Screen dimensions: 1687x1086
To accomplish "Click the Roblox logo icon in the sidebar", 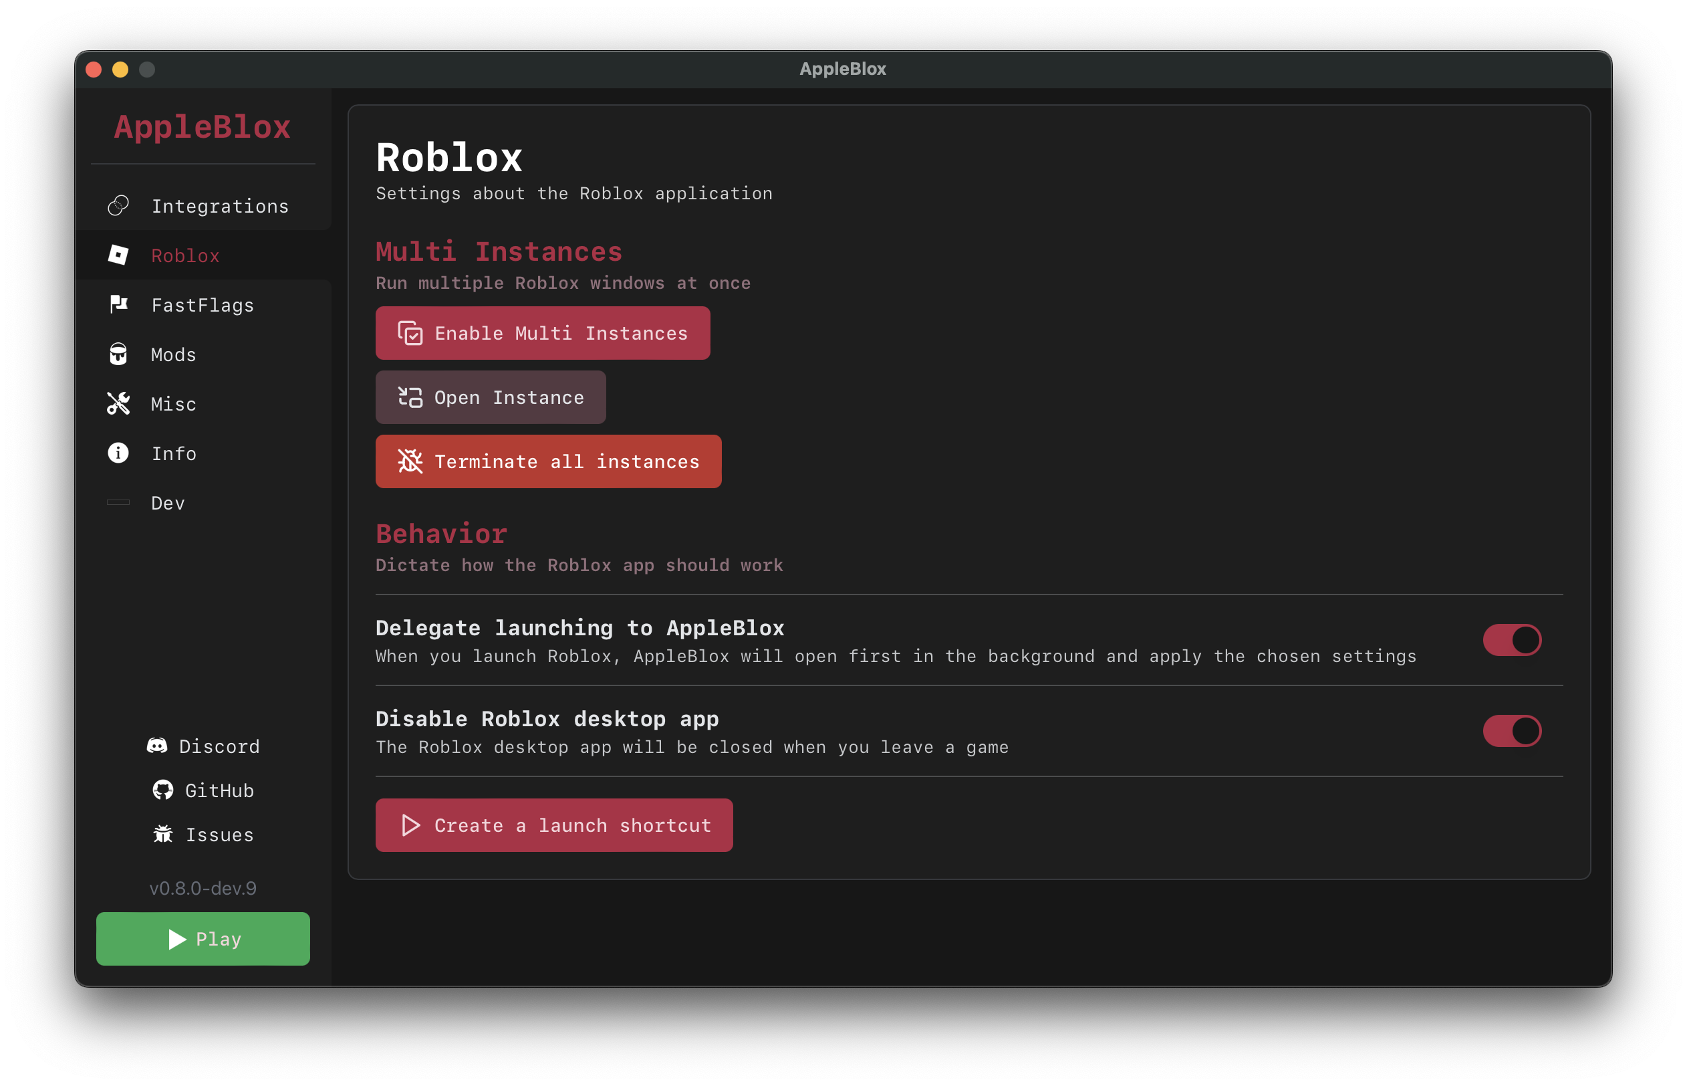I will tap(118, 255).
